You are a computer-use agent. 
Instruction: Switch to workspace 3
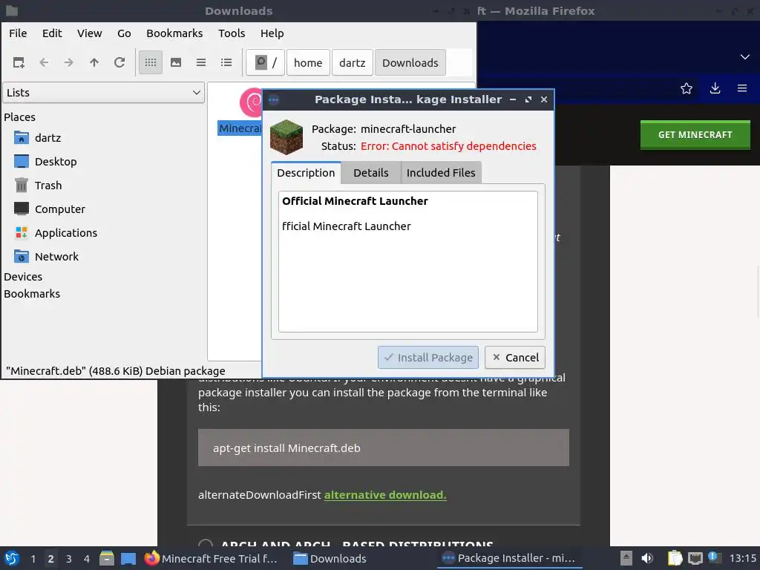pos(68,559)
